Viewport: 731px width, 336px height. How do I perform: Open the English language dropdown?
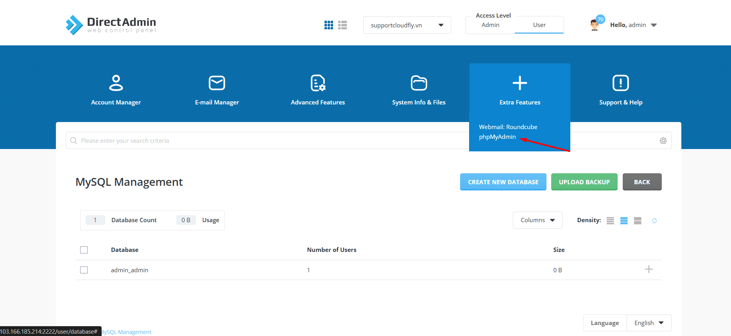point(649,323)
